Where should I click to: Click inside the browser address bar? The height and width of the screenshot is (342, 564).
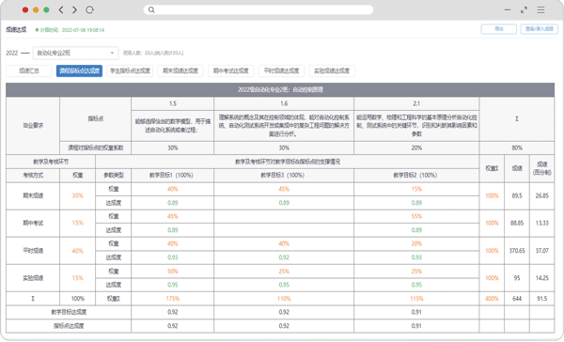pos(258,9)
